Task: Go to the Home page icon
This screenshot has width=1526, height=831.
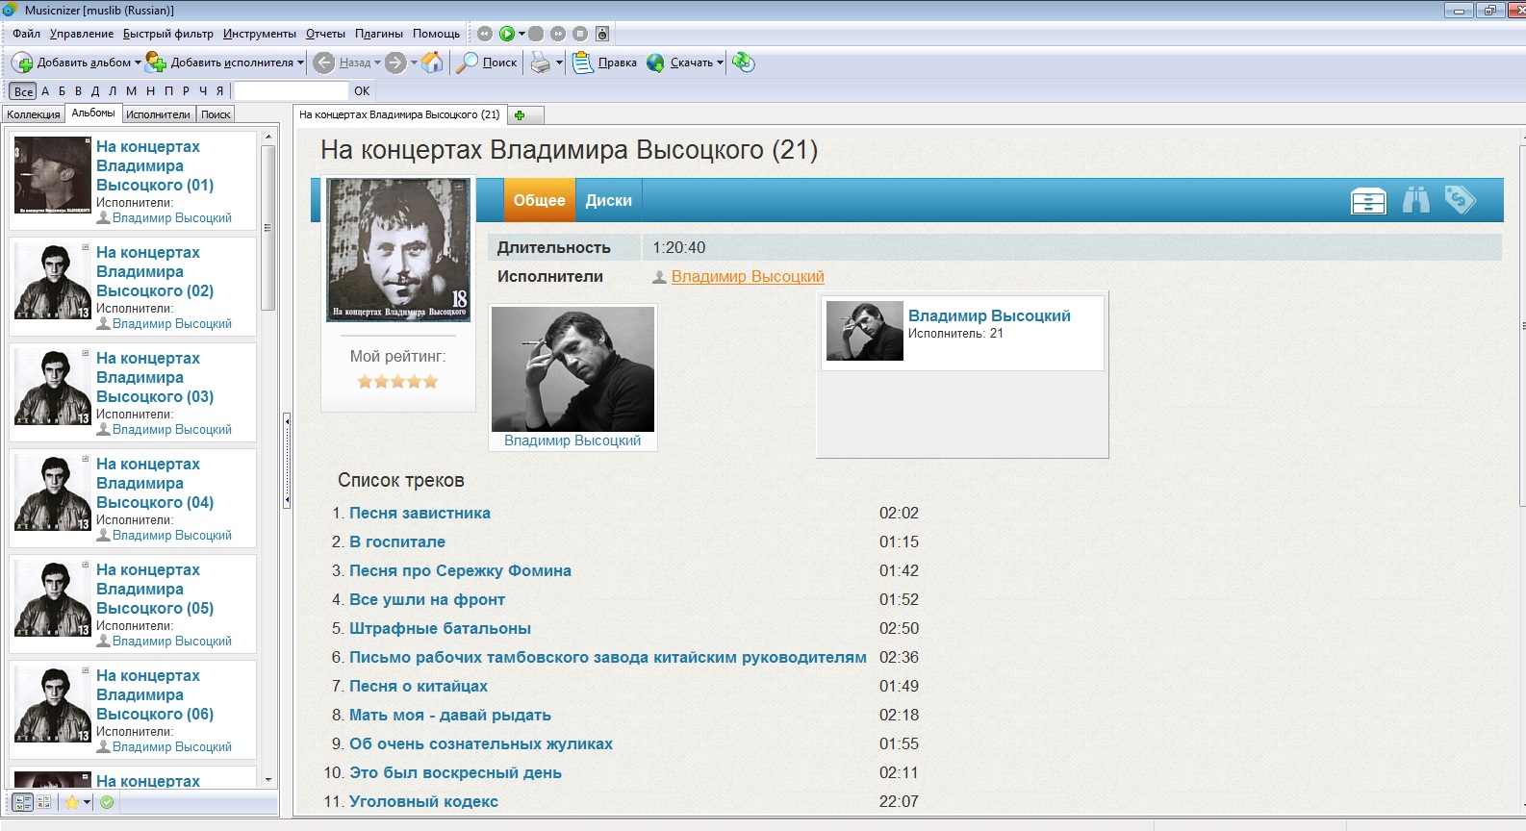Action: pyautogui.click(x=434, y=63)
